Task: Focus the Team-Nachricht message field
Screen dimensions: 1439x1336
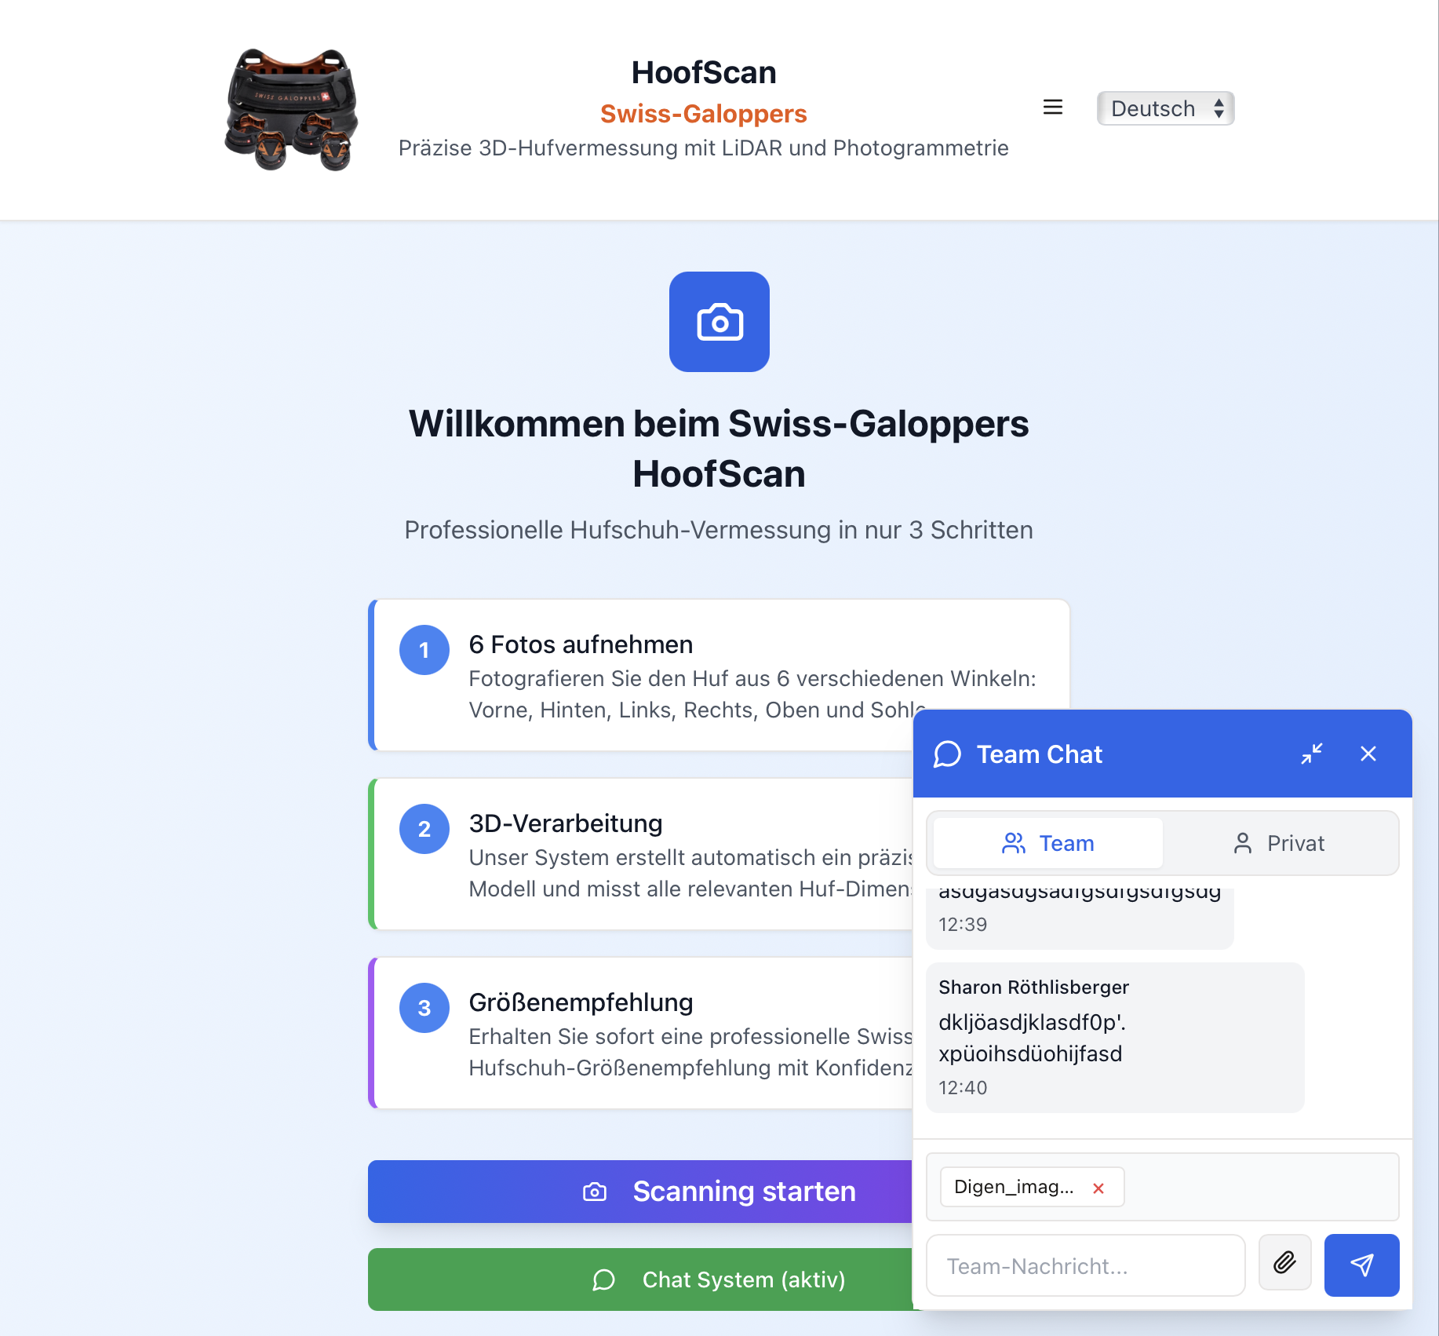Action: click(x=1085, y=1265)
